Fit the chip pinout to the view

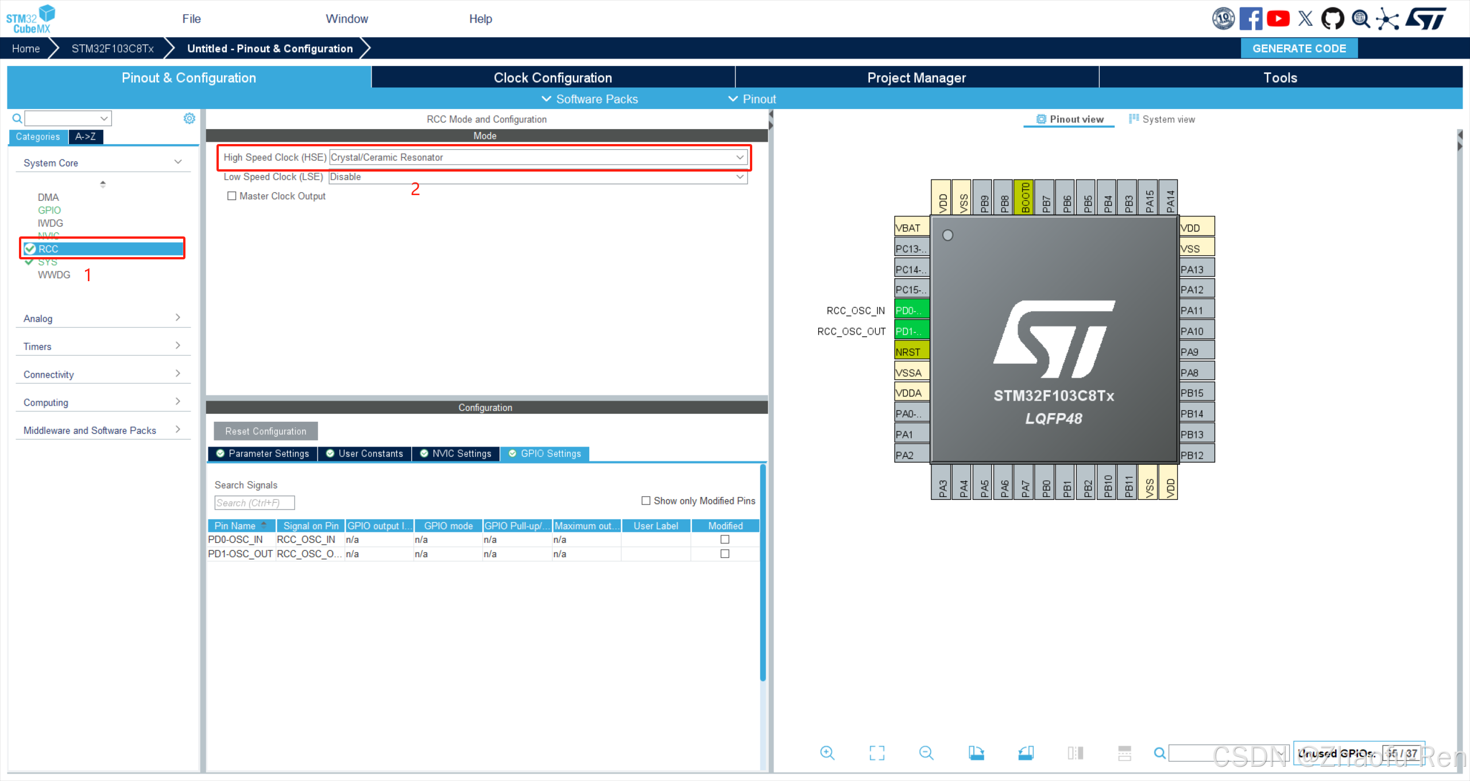pos(877,753)
